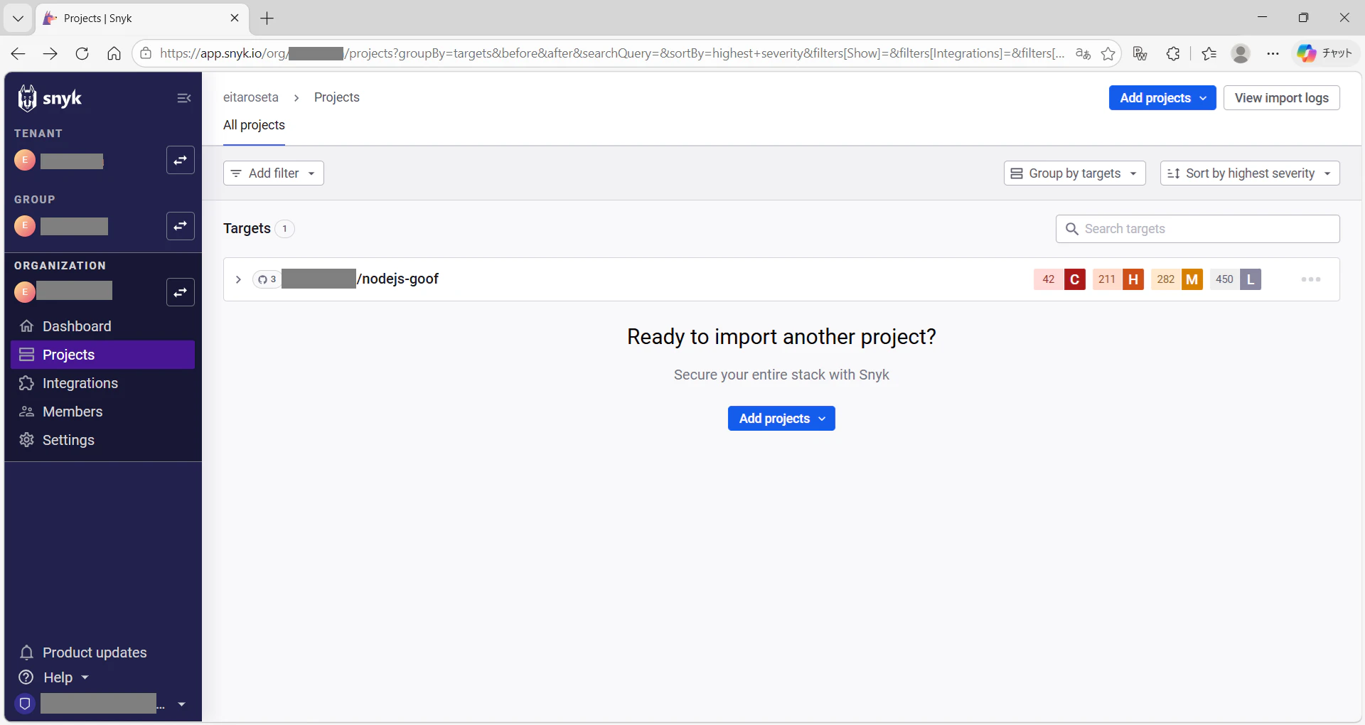Open the favorites list icon
Image resolution: width=1365 pixels, height=725 pixels.
tap(1209, 53)
